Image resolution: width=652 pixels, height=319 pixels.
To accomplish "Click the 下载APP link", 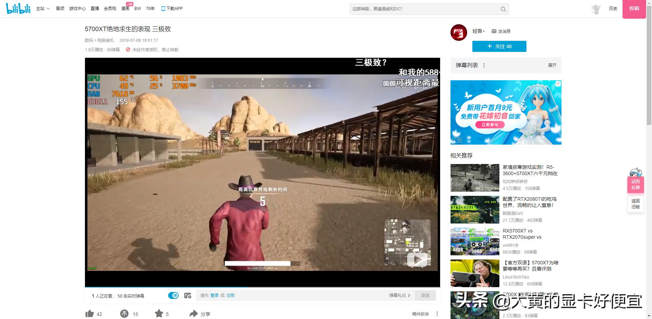I will (x=174, y=9).
